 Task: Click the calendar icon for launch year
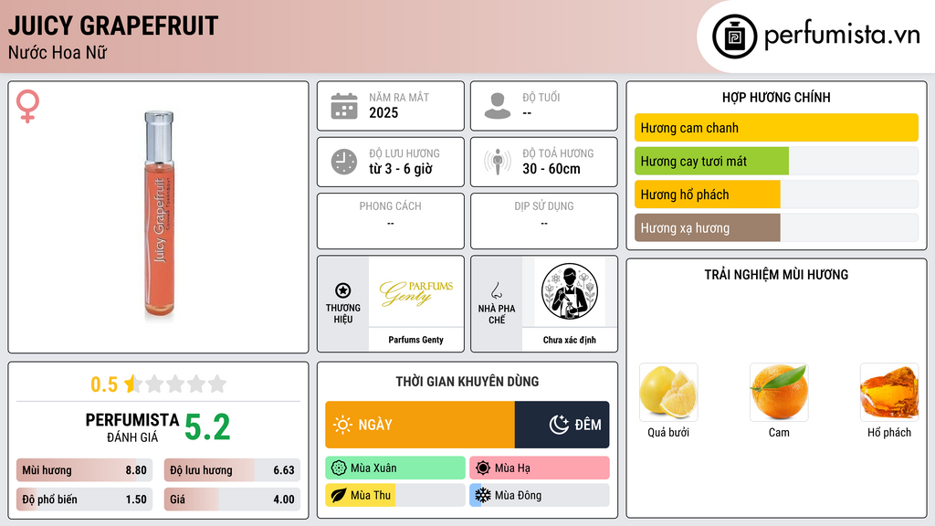tap(344, 106)
